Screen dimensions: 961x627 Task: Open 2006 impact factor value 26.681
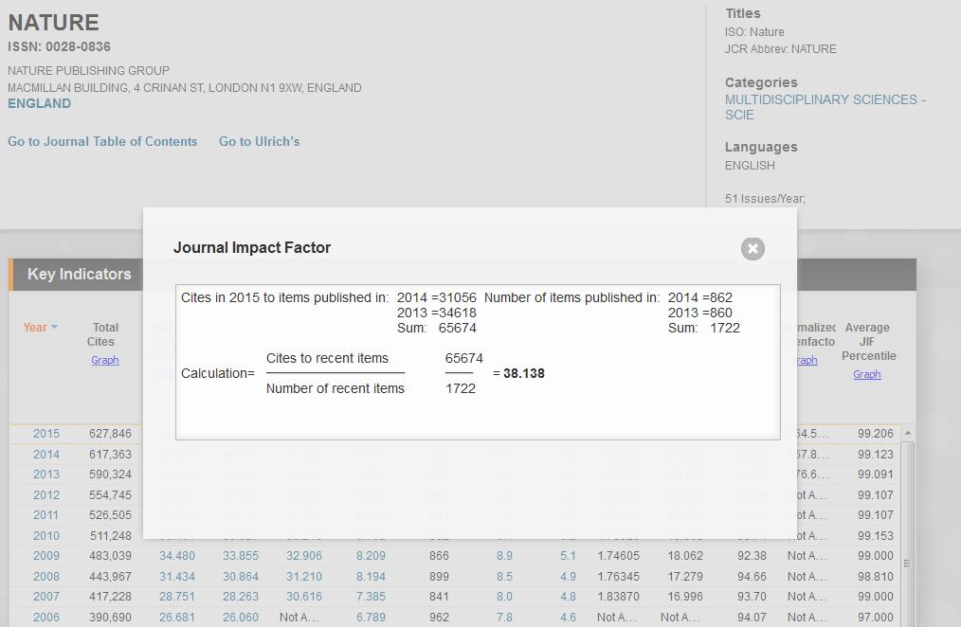(177, 618)
